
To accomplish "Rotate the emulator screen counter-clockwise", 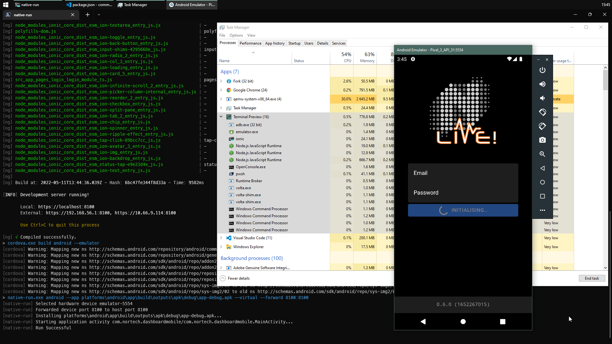I will pos(543,112).
